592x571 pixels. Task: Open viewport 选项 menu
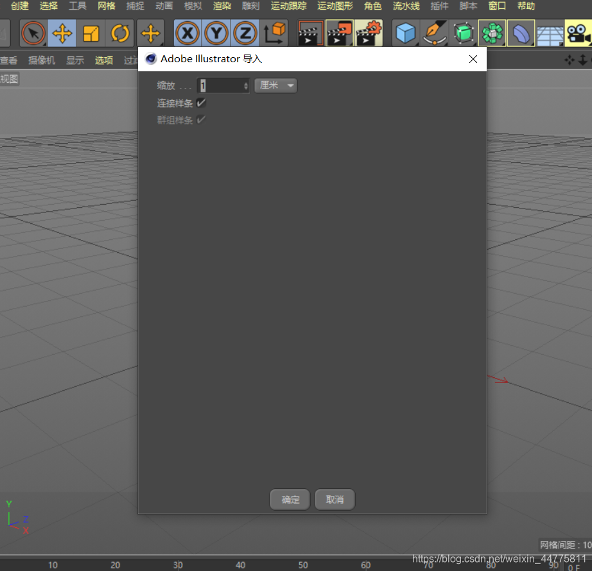click(104, 60)
